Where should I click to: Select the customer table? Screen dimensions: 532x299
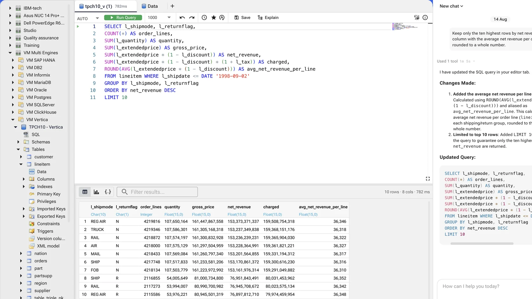click(x=44, y=157)
